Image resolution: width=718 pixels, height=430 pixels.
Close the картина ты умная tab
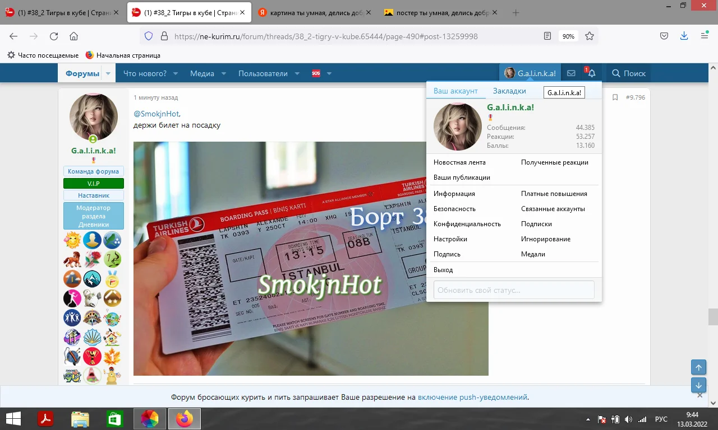point(368,13)
